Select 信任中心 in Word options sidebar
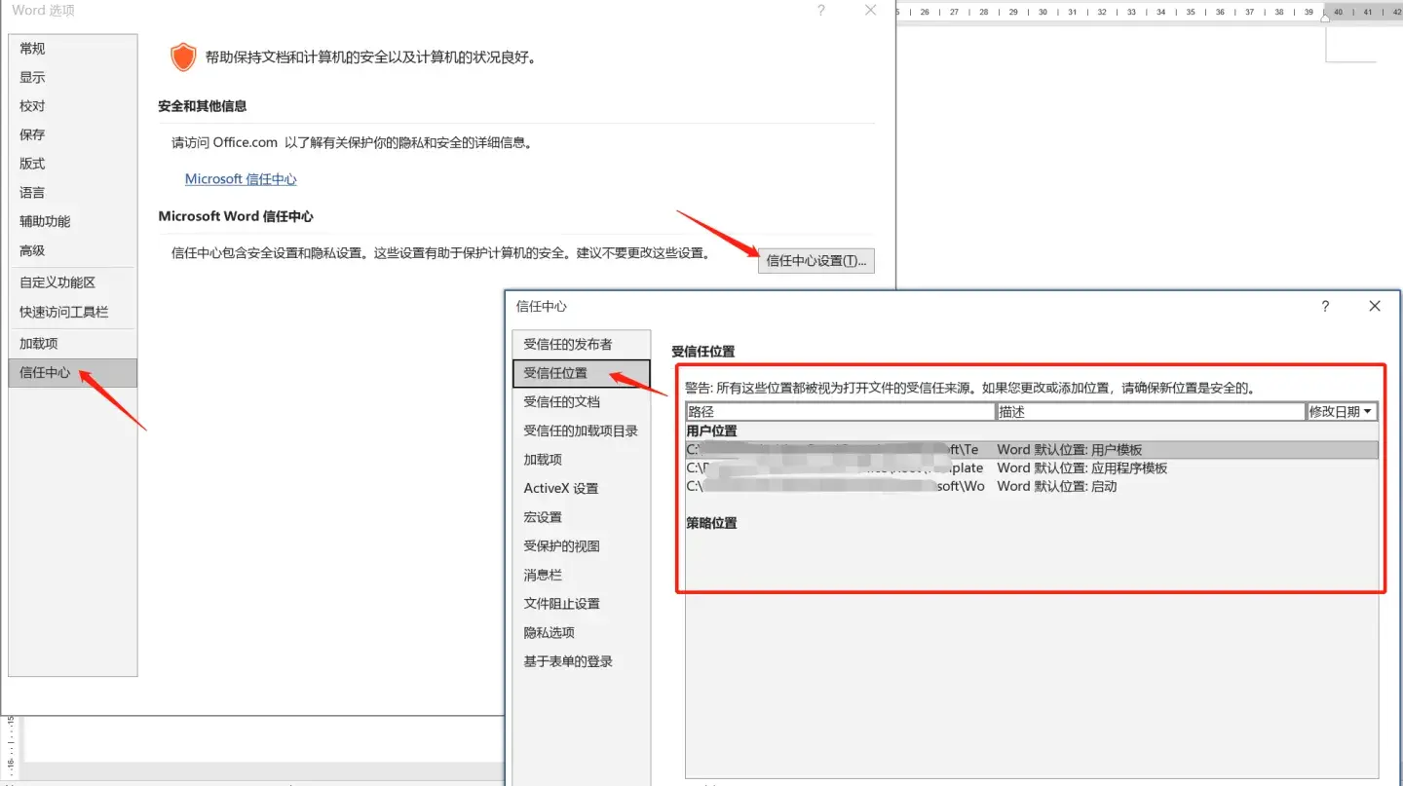 [72, 372]
